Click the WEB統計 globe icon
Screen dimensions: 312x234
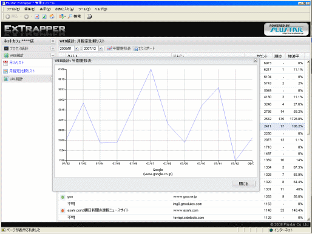pos(6,55)
